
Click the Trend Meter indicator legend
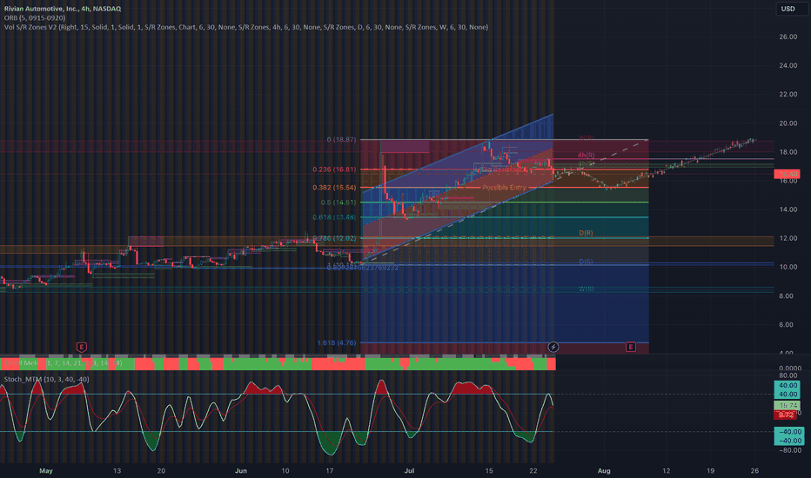[64, 363]
